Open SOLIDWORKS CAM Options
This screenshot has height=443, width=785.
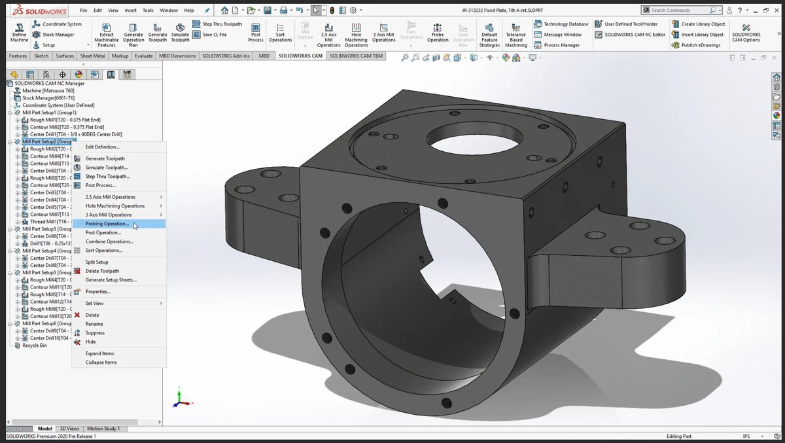746,33
